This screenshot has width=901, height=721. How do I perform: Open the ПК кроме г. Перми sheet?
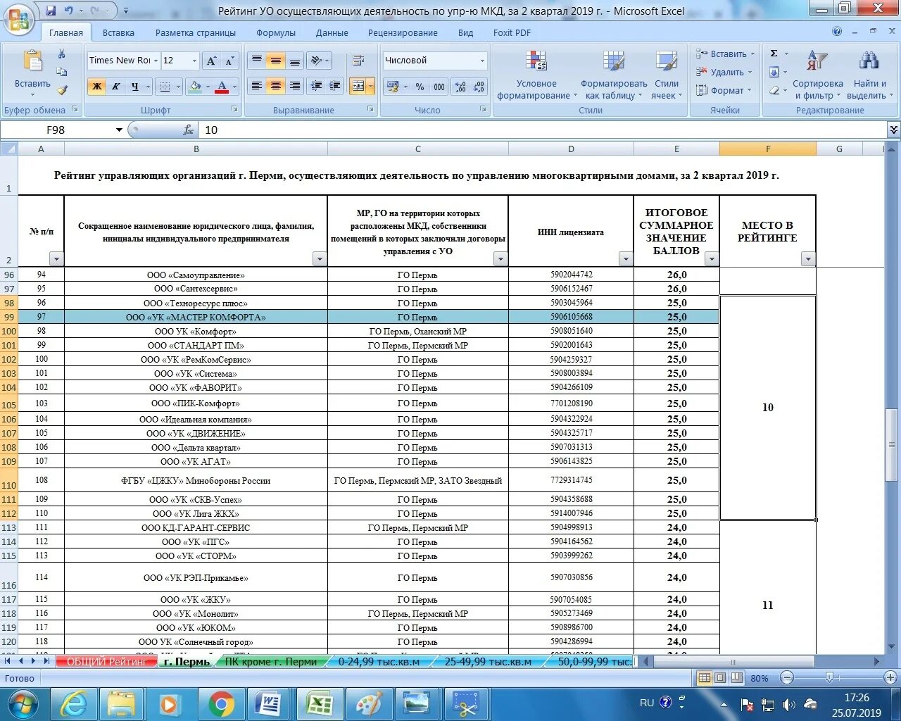271,662
